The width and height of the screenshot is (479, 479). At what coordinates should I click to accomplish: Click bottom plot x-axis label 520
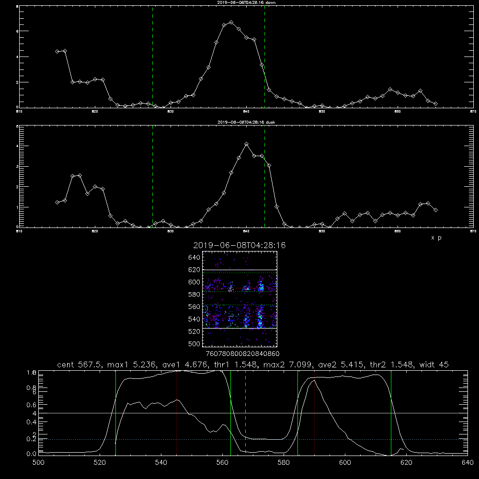100,463
